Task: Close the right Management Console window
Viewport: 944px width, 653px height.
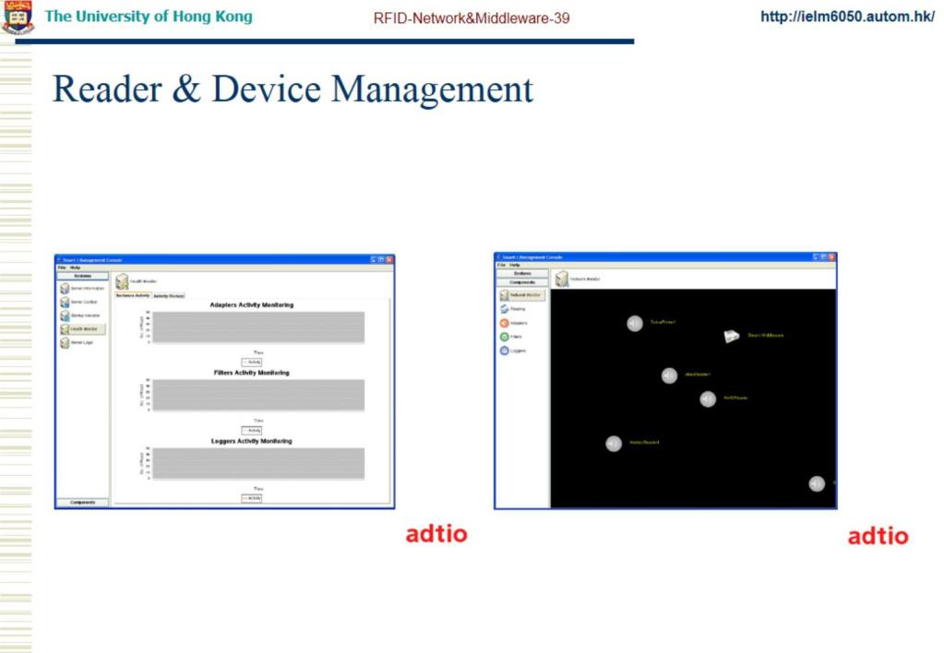Action: pos(831,257)
